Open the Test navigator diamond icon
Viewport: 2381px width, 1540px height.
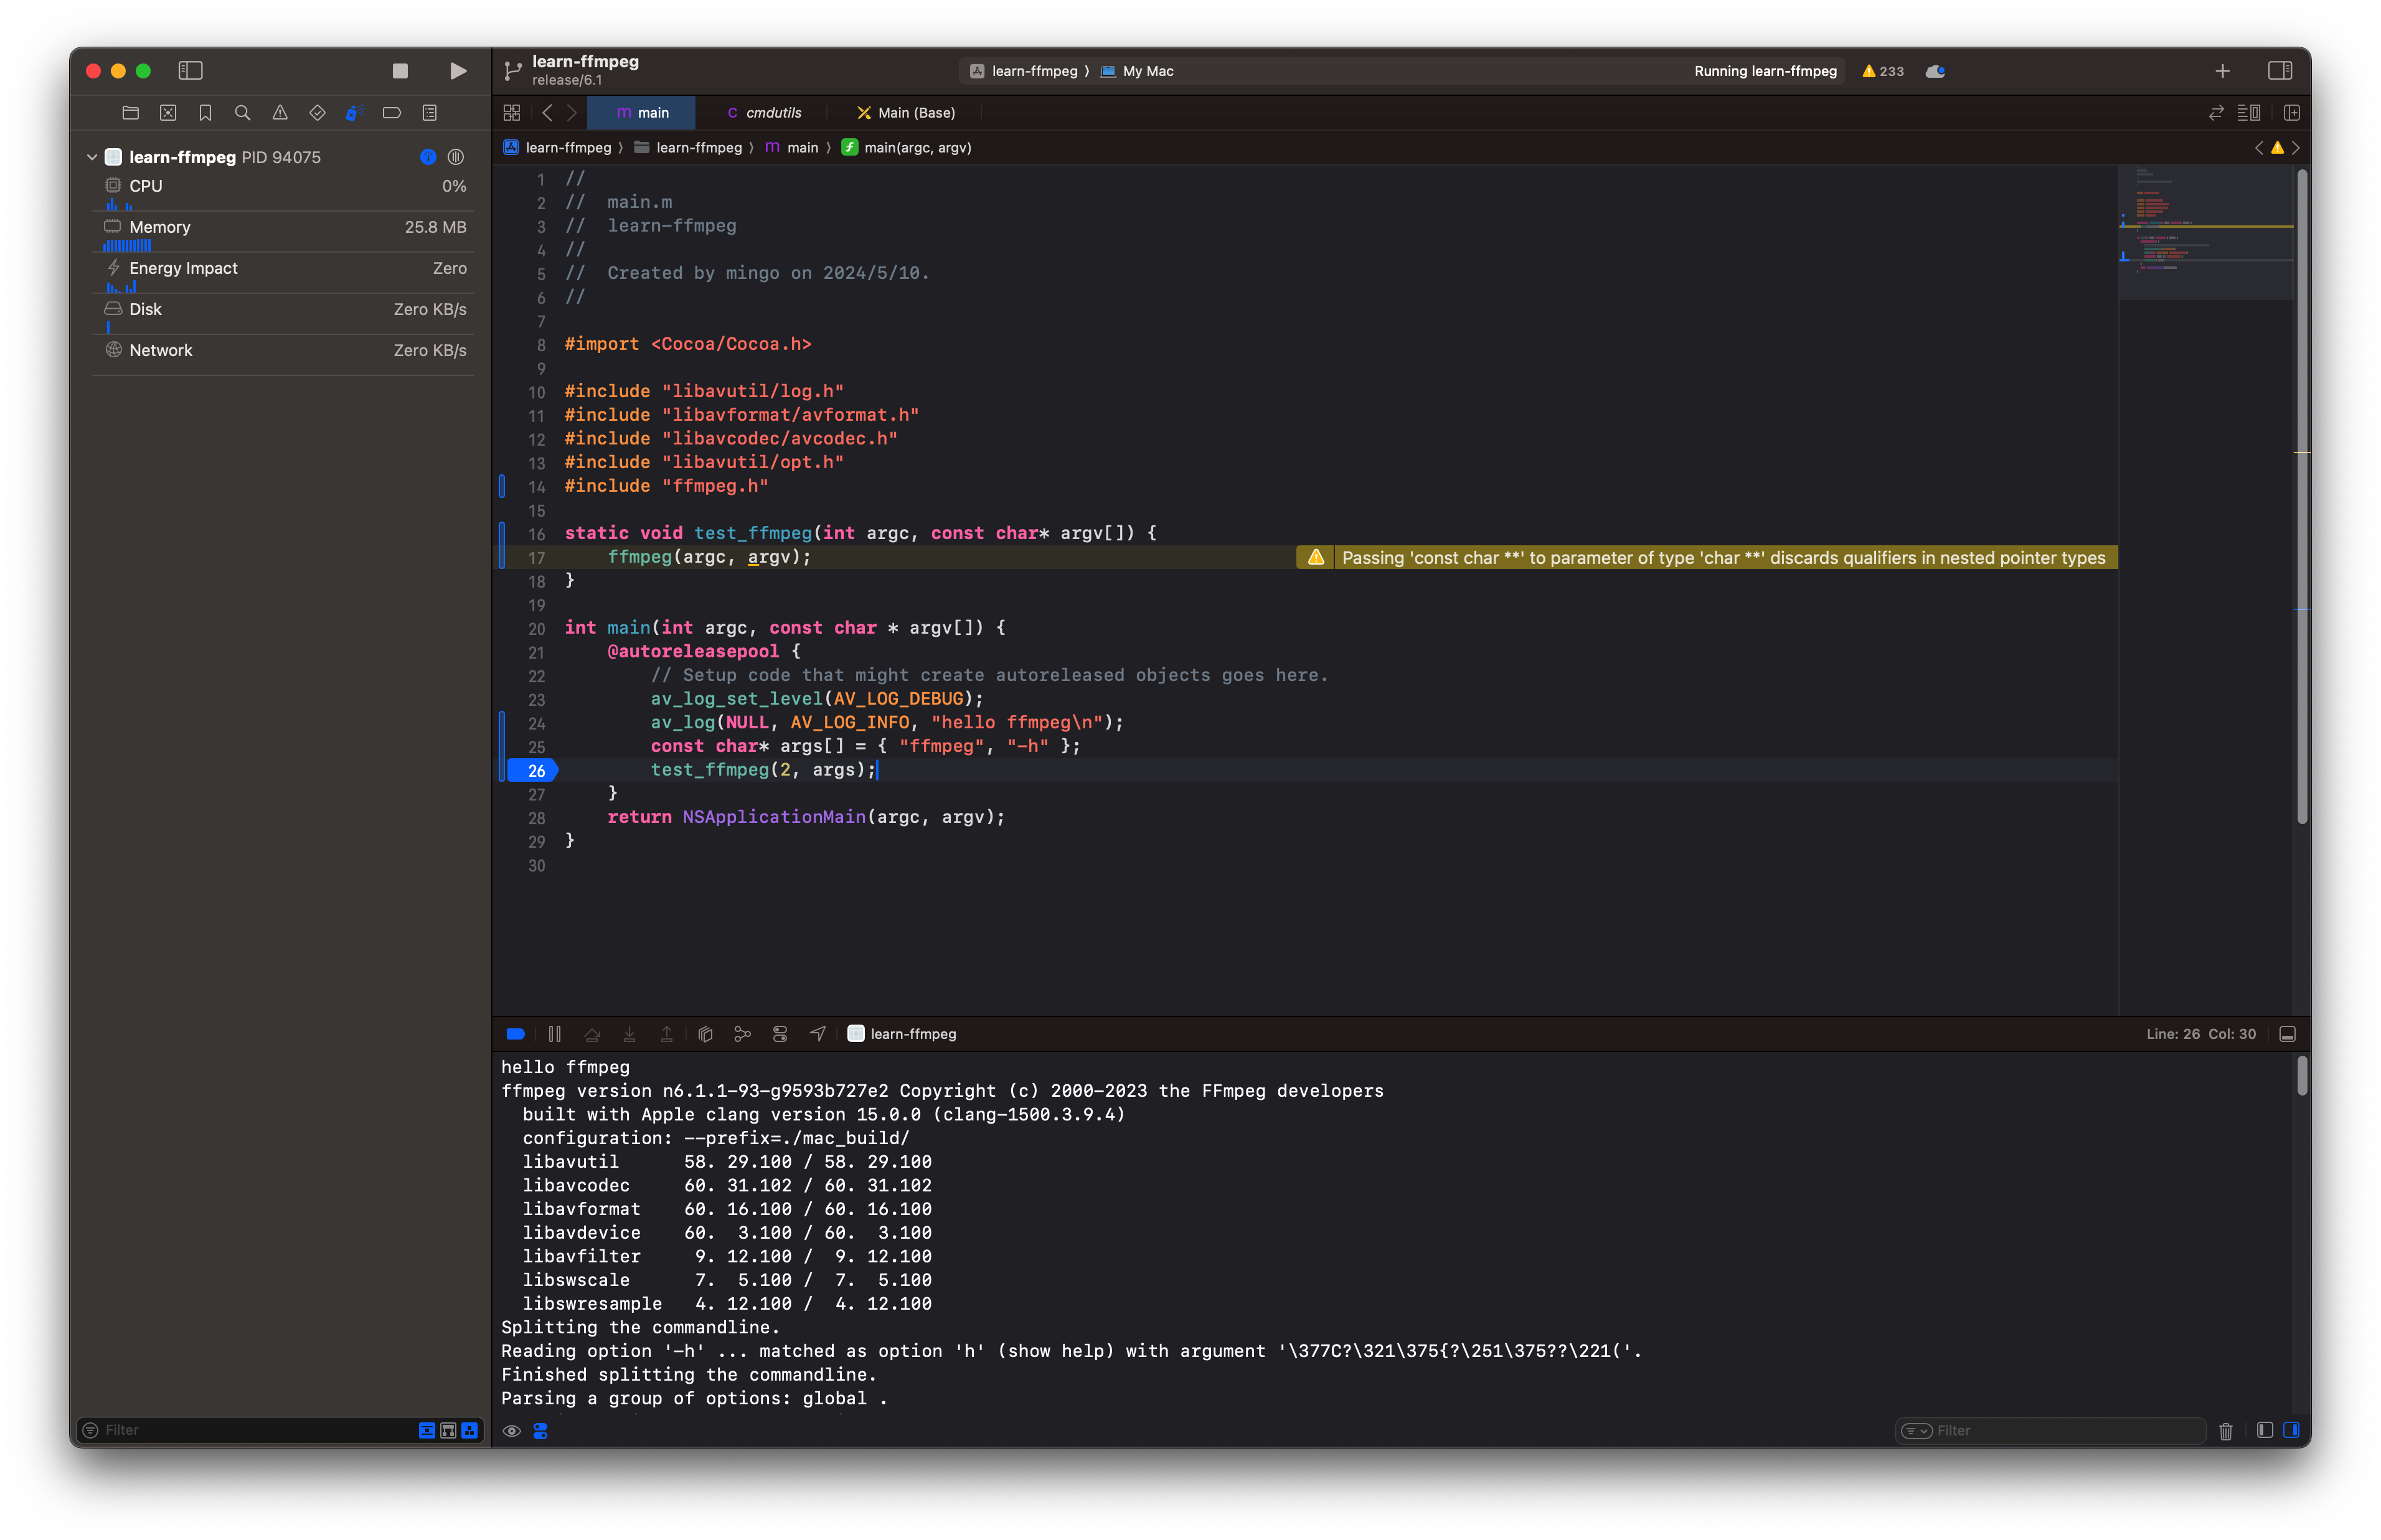pos(317,113)
